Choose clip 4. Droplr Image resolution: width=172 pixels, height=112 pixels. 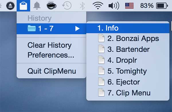coord(128,60)
